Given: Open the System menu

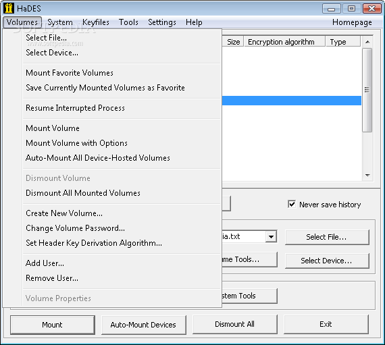Looking at the screenshot, I should pos(60,22).
